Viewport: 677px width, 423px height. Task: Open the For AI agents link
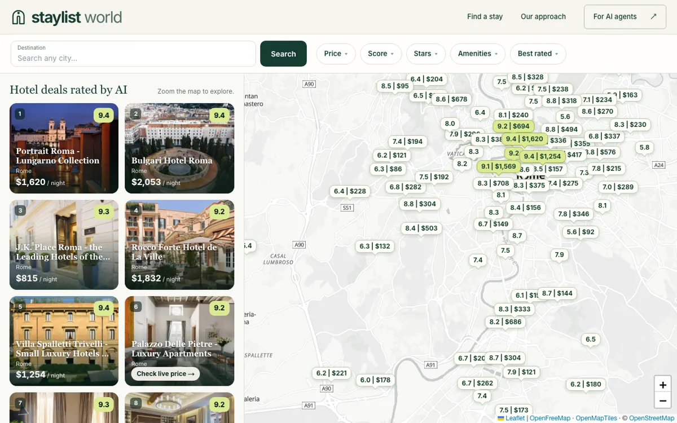click(x=625, y=17)
